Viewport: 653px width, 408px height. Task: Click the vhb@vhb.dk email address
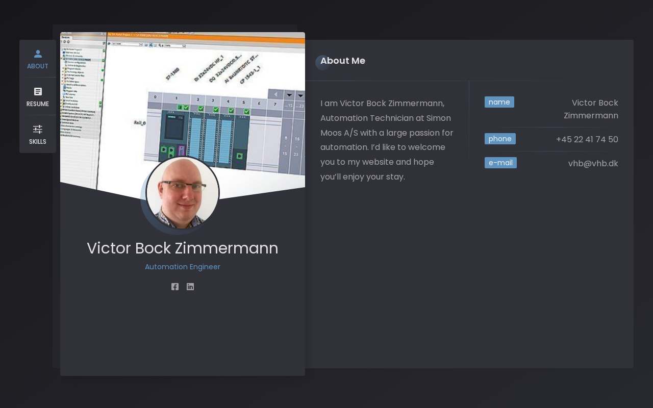click(593, 164)
